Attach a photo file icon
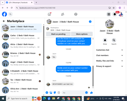Image resolution: width=127 pixels, height=101 pixels. coord(51,93)
